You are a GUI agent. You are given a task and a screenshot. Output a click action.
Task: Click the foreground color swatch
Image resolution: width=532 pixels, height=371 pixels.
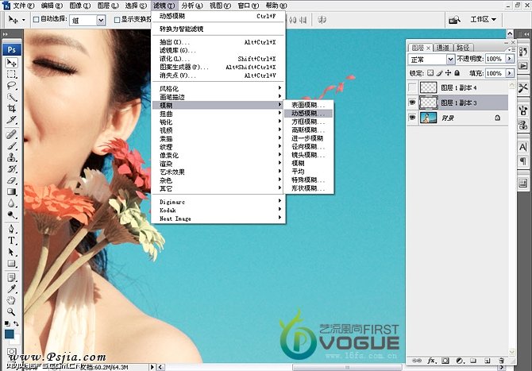click(x=10, y=334)
